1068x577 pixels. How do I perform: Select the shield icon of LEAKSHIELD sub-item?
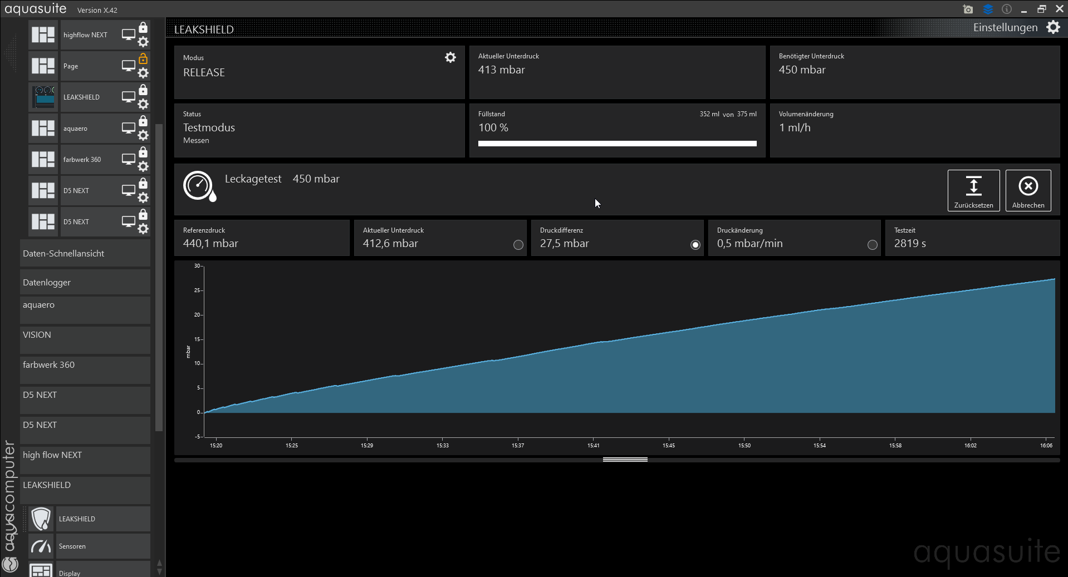pyautogui.click(x=41, y=519)
